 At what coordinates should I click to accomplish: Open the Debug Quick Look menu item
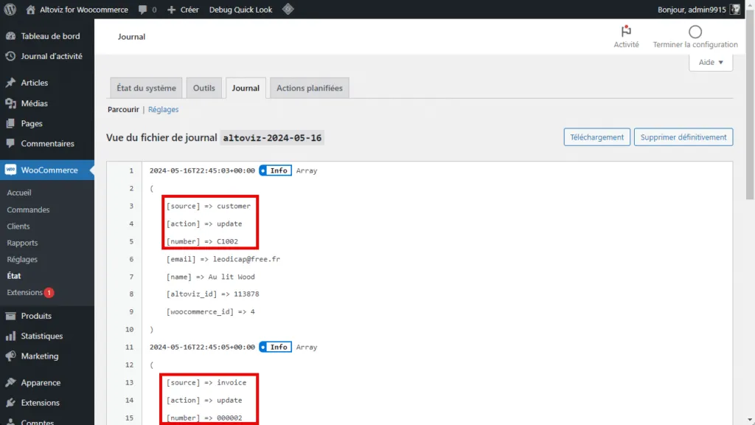[241, 10]
